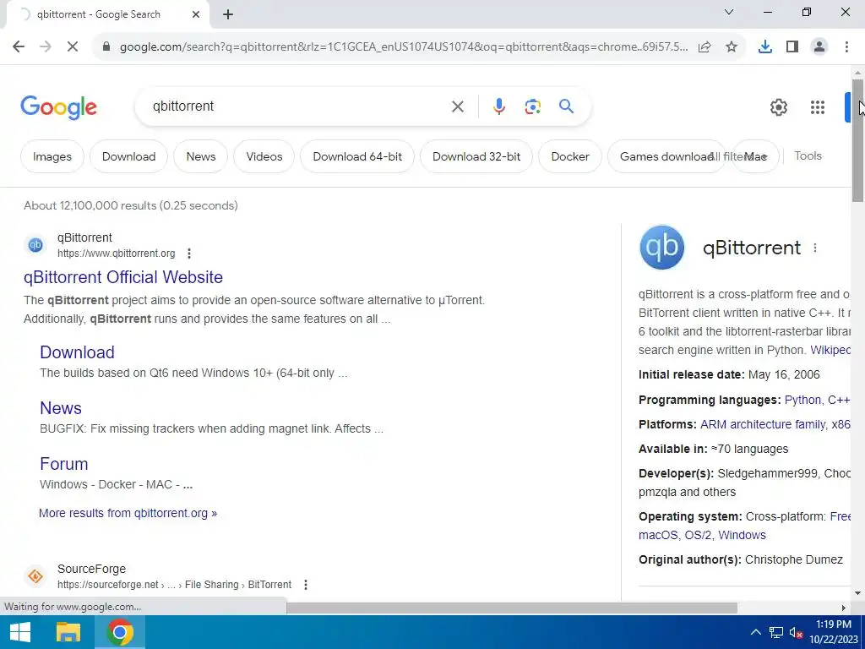Select the News filter chip
Image resolution: width=865 pixels, height=649 pixels.
click(x=201, y=156)
